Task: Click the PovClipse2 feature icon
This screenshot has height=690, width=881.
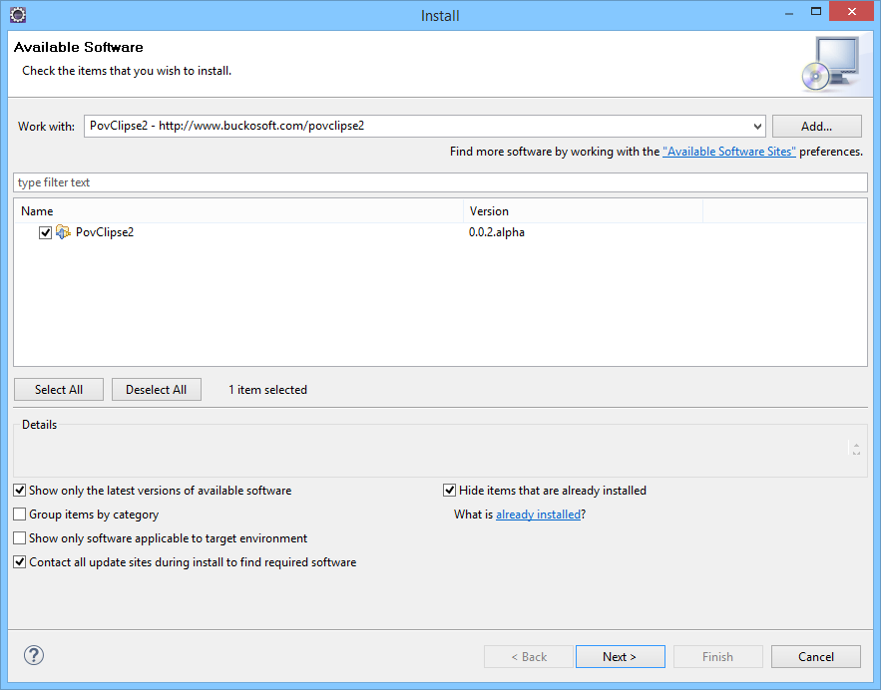Action: pos(63,232)
